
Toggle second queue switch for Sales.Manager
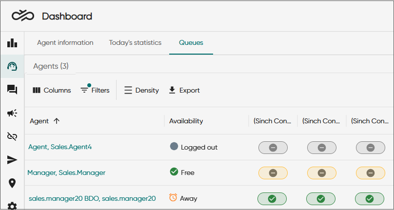coord(322,173)
